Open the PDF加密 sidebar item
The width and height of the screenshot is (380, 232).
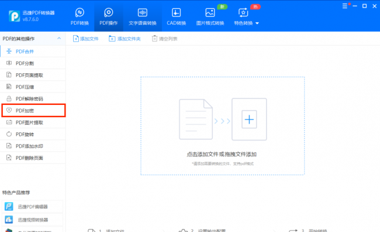coord(33,111)
